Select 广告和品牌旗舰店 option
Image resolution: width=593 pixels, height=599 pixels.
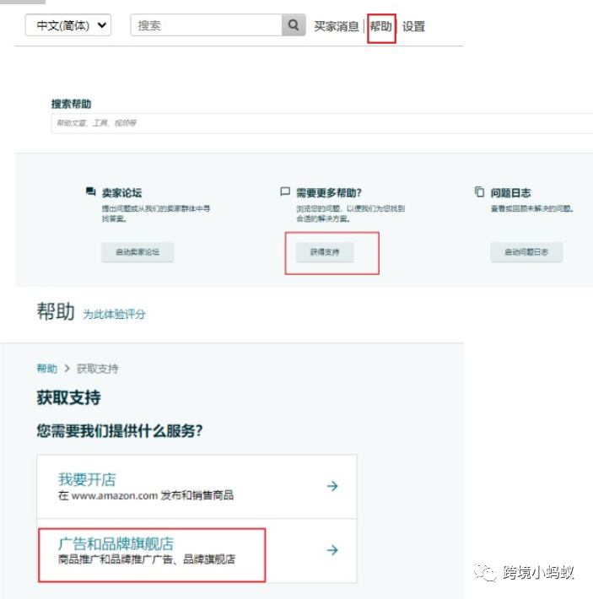pyautogui.click(x=197, y=550)
